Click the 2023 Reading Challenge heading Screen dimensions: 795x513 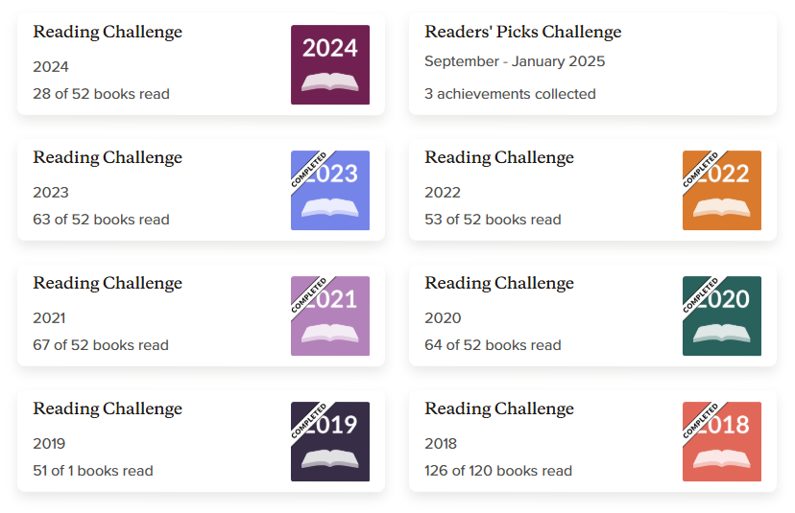tap(108, 157)
